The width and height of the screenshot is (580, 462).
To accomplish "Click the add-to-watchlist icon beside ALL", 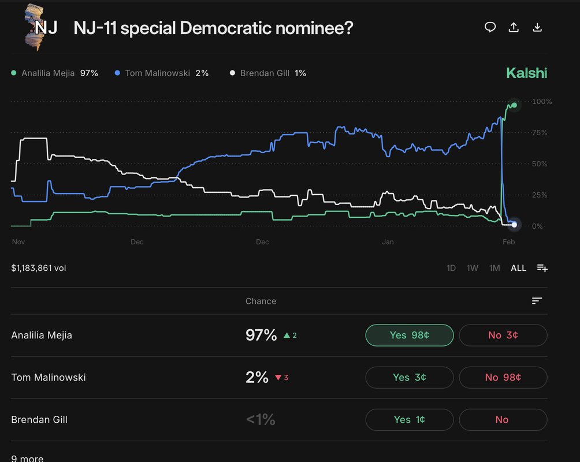I will pyautogui.click(x=542, y=268).
